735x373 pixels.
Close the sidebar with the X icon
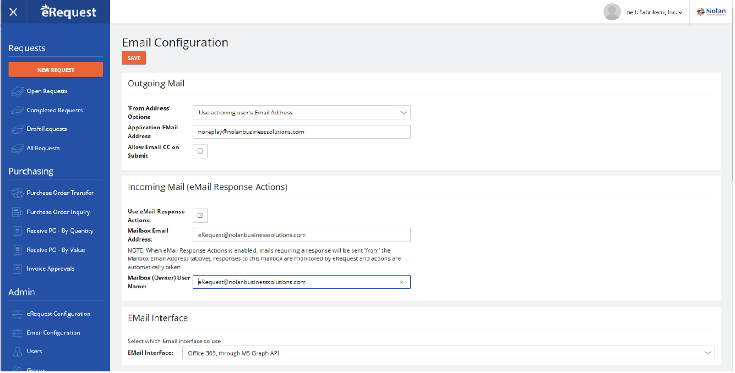[x=13, y=12]
